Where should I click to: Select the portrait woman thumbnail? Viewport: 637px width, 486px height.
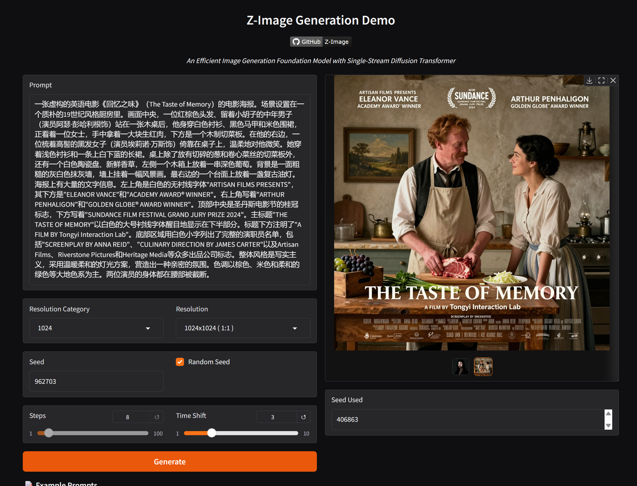[461, 367]
